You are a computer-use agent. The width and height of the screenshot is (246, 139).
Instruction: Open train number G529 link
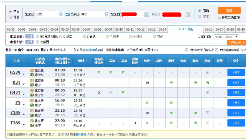[x=15, y=73]
